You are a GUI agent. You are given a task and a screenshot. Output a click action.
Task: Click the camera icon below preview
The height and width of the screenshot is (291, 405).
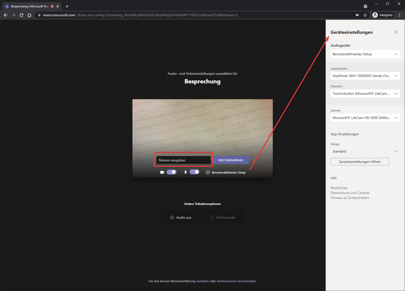pyautogui.click(x=162, y=172)
